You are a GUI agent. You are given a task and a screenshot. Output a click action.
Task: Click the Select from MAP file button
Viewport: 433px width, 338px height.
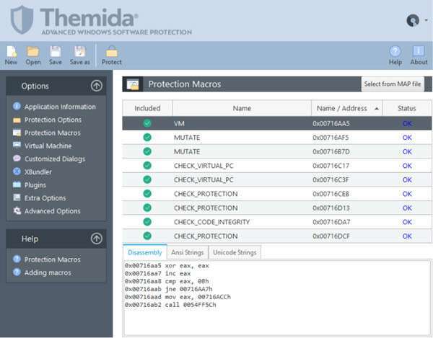coord(392,84)
